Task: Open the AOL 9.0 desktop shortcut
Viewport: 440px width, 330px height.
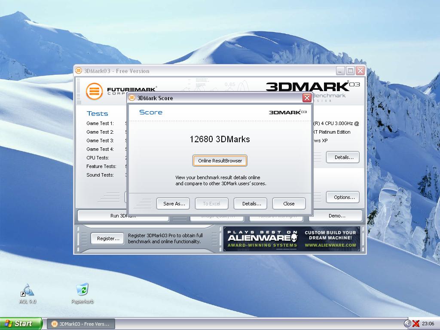Action: click(27, 294)
